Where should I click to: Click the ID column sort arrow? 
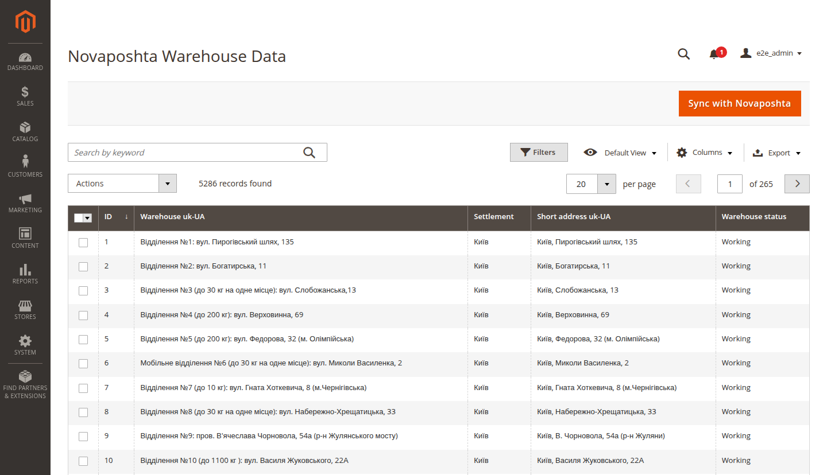126,217
